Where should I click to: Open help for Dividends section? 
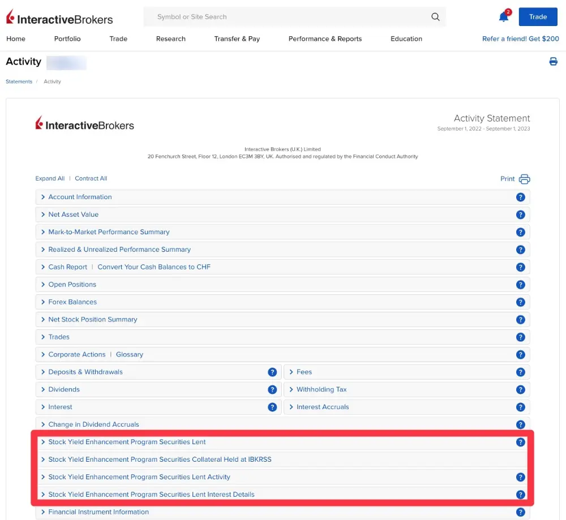[272, 390]
